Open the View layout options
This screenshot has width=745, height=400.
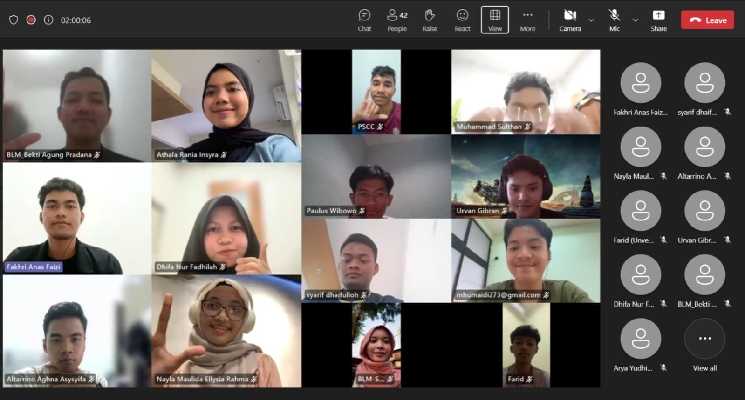click(x=495, y=20)
